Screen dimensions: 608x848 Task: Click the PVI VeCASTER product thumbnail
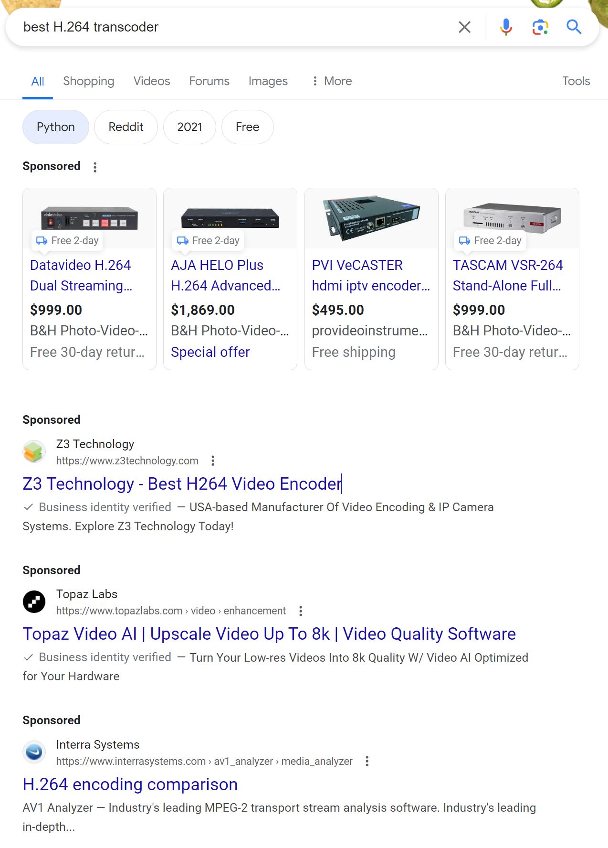tap(371, 217)
